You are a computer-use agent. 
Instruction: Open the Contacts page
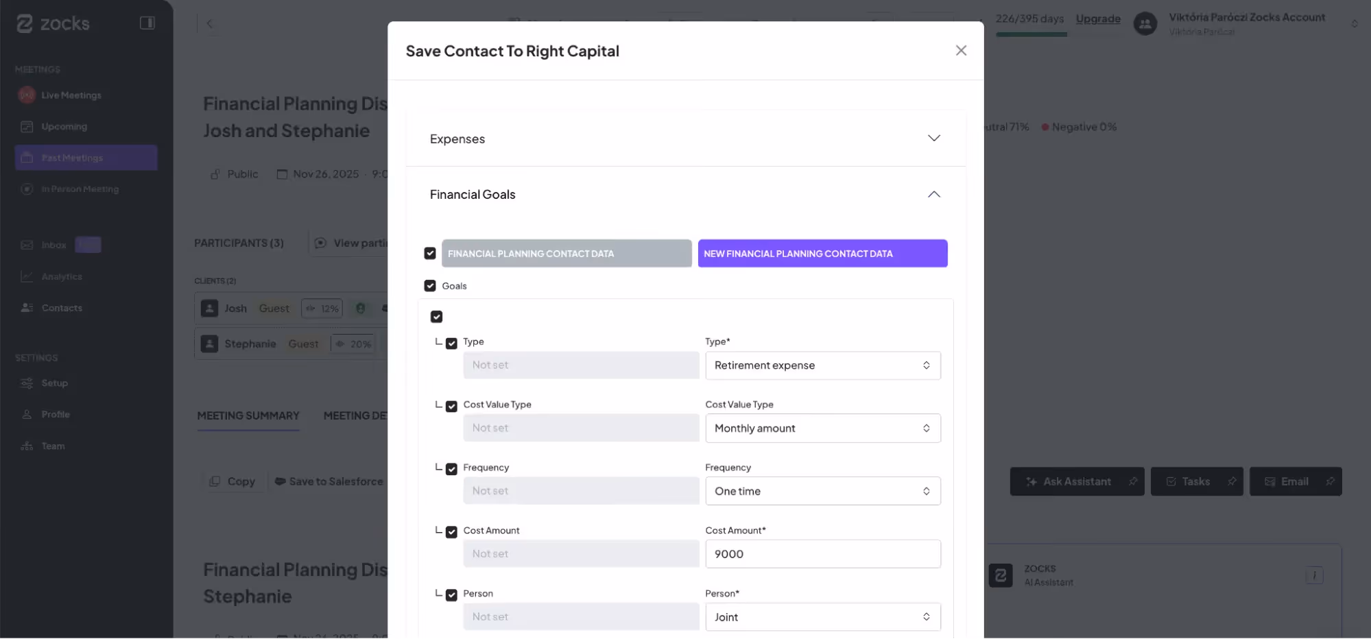(x=62, y=307)
